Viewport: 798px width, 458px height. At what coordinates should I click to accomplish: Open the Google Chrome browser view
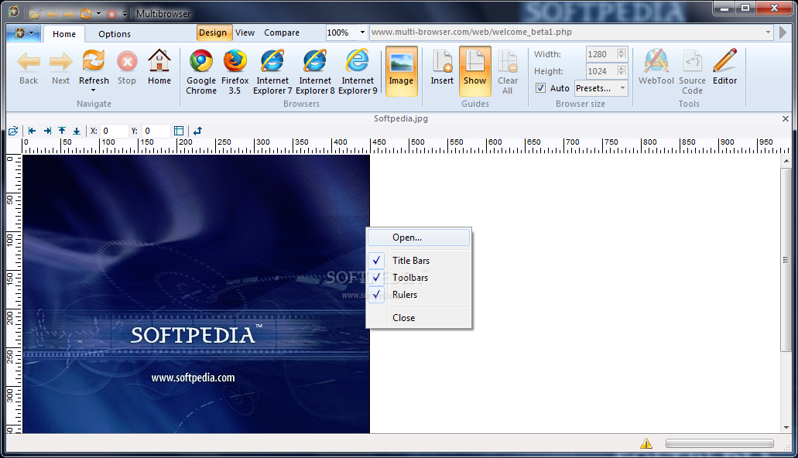[x=201, y=72]
